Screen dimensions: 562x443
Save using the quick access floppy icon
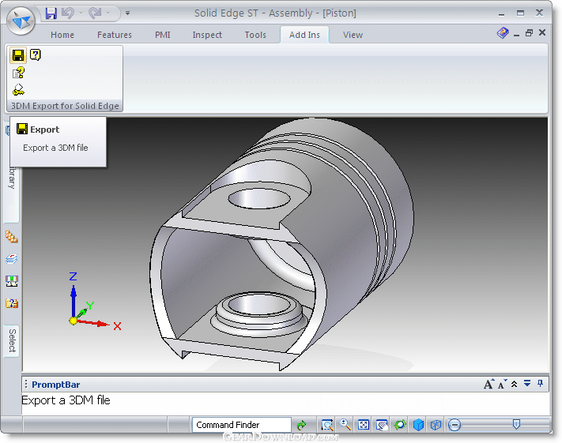(x=51, y=13)
